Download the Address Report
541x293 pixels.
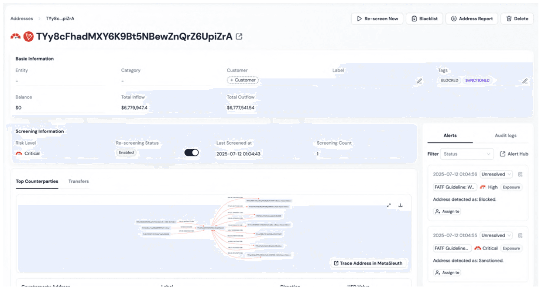point(472,19)
